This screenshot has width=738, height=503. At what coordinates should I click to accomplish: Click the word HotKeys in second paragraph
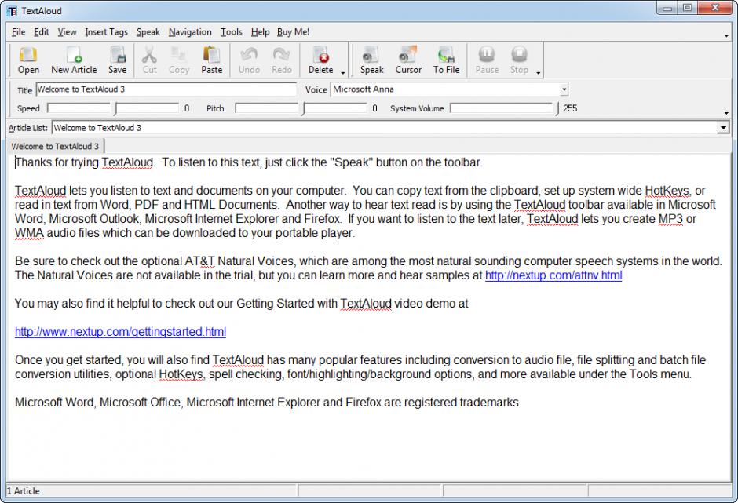(667, 191)
